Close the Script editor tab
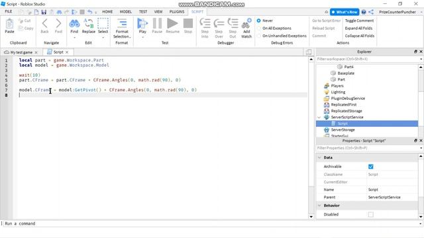The height and width of the screenshot is (238, 424). [67, 52]
